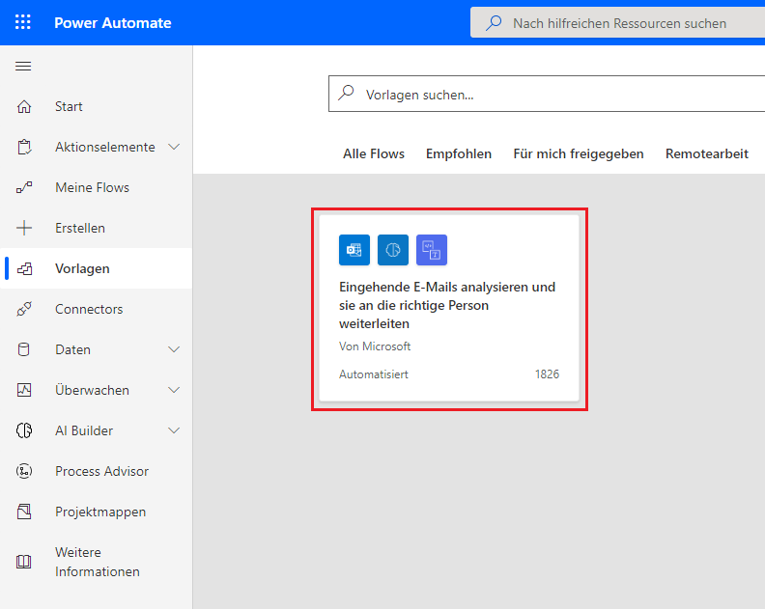Click the Von Microsoft text on card
765x609 pixels.
[x=375, y=346]
